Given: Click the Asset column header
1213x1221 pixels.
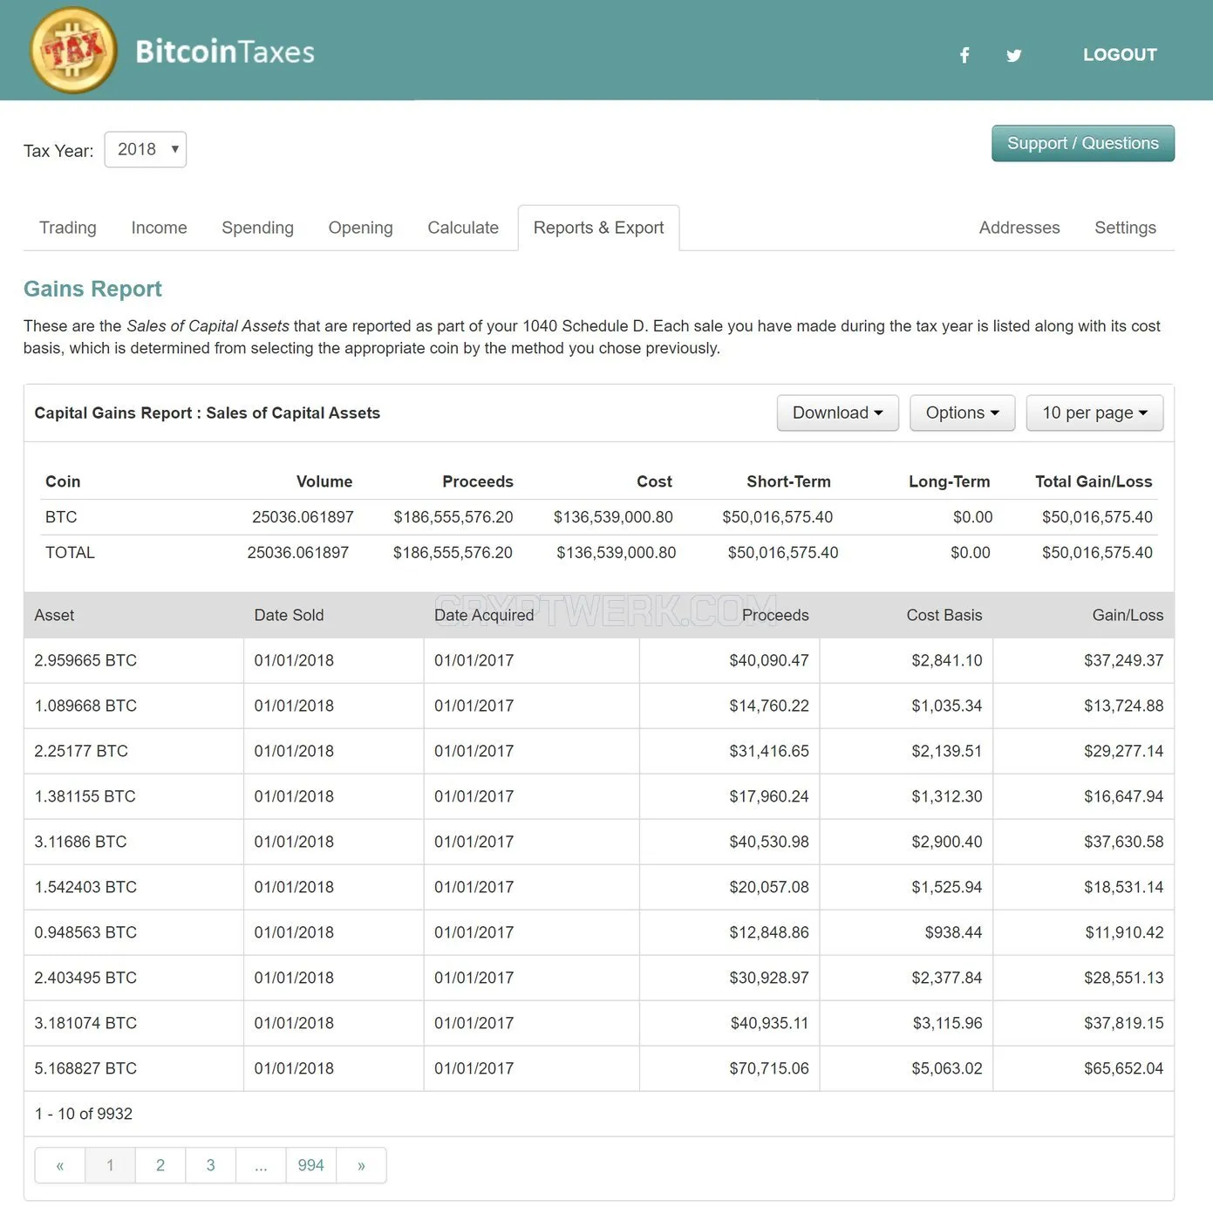Looking at the screenshot, I should click(54, 615).
